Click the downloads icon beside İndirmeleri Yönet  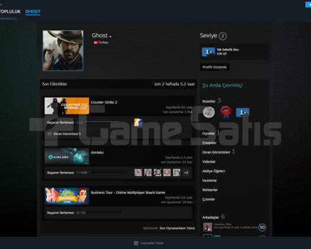(136, 243)
